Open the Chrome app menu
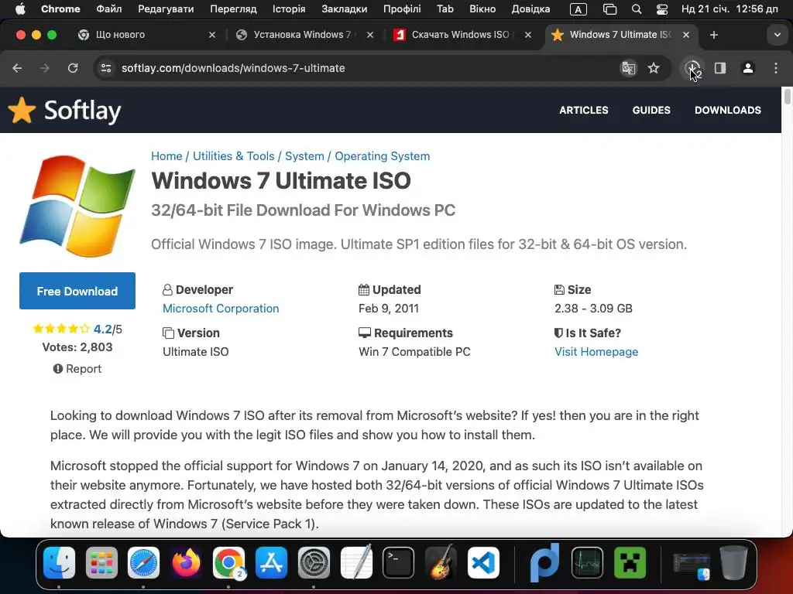This screenshot has width=793, height=594. [x=60, y=9]
